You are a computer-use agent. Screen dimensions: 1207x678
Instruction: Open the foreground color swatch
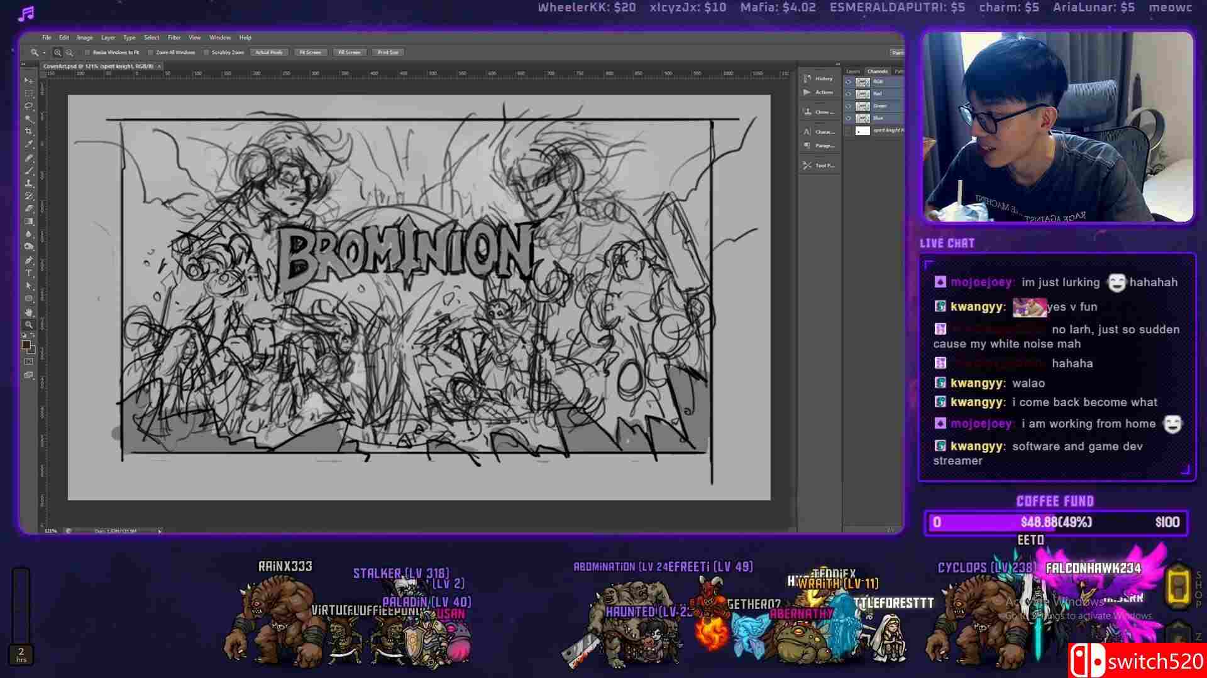(x=28, y=344)
